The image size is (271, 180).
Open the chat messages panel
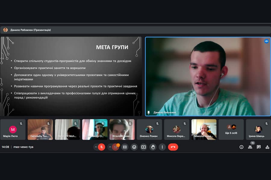pyautogui.click(x=259, y=147)
